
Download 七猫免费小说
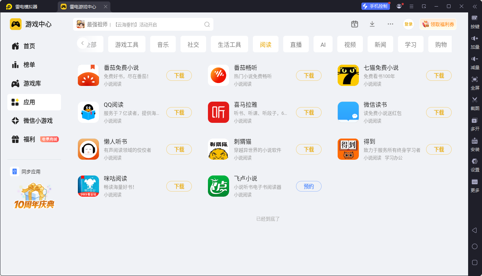(x=439, y=76)
